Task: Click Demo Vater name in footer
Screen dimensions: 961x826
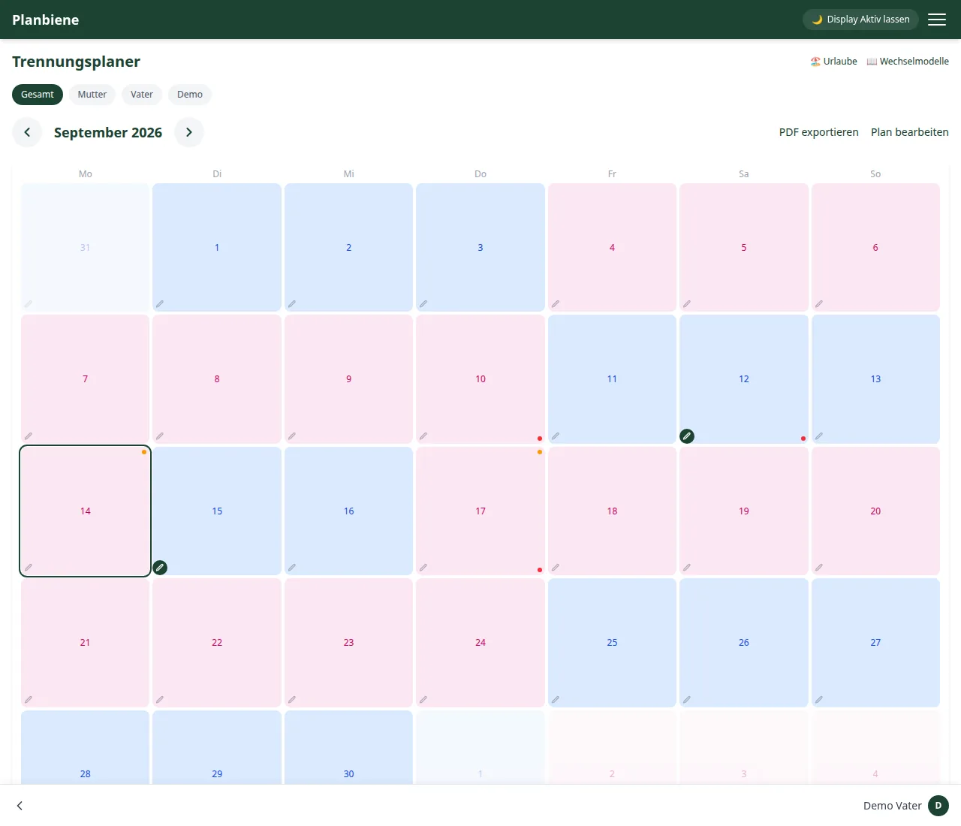Action: click(893, 806)
